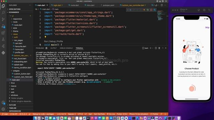Kill the terminal with the trash icon
214x120 pixels.
(x=159, y=48)
